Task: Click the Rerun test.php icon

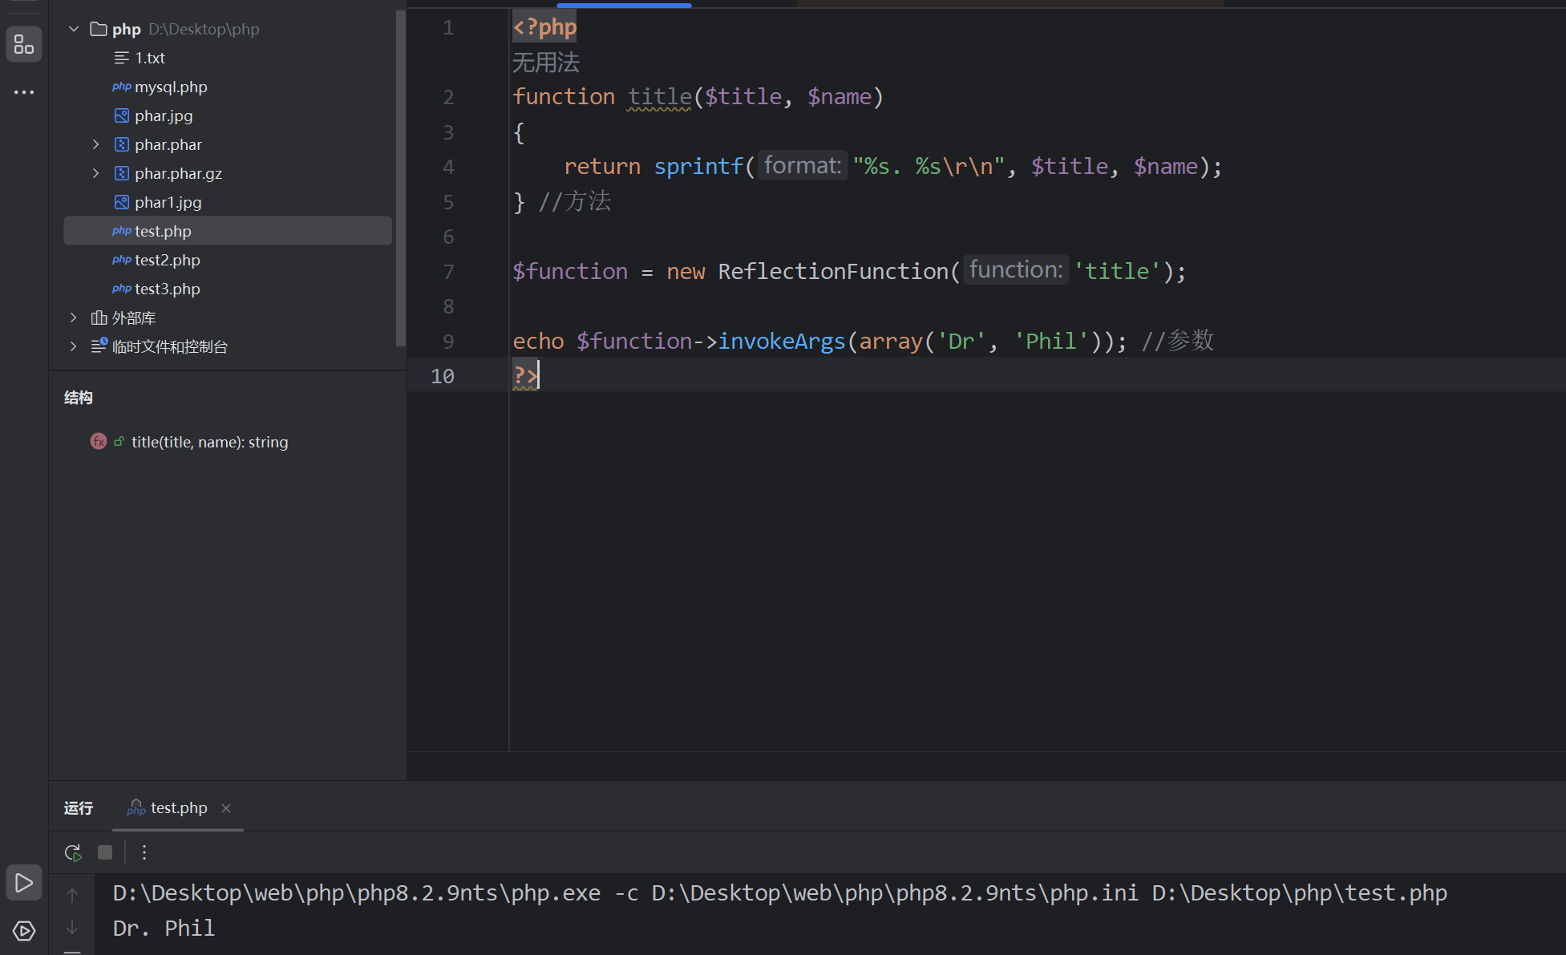Action: [x=73, y=852]
